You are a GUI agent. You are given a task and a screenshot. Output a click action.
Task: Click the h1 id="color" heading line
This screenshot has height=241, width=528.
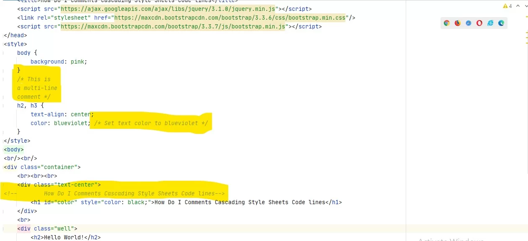186,202
